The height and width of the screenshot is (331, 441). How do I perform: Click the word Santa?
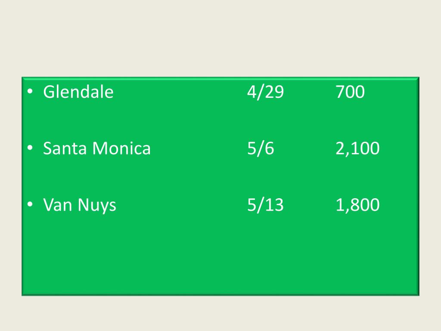65,149
